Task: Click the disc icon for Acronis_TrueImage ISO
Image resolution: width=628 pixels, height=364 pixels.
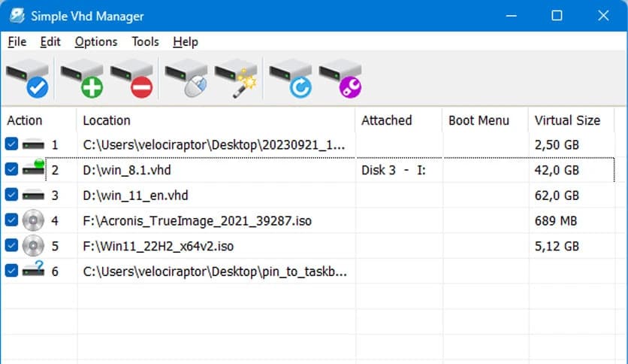Action: click(x=33, y=220)
